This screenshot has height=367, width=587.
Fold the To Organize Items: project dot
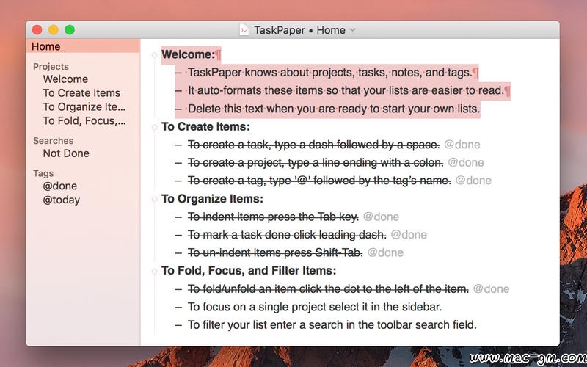pos(154,199)
